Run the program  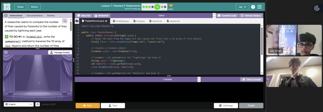[88, 105]
